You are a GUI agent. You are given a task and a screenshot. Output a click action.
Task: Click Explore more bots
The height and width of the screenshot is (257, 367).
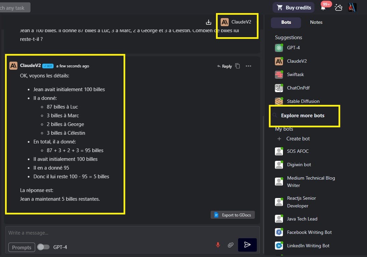click(x=302, y=116)
